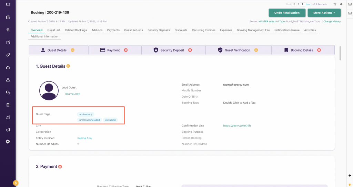Open the confirmation link zee.vu URL
The width and height of the screenshot is (353, 187).
click(x=237, y=126)
